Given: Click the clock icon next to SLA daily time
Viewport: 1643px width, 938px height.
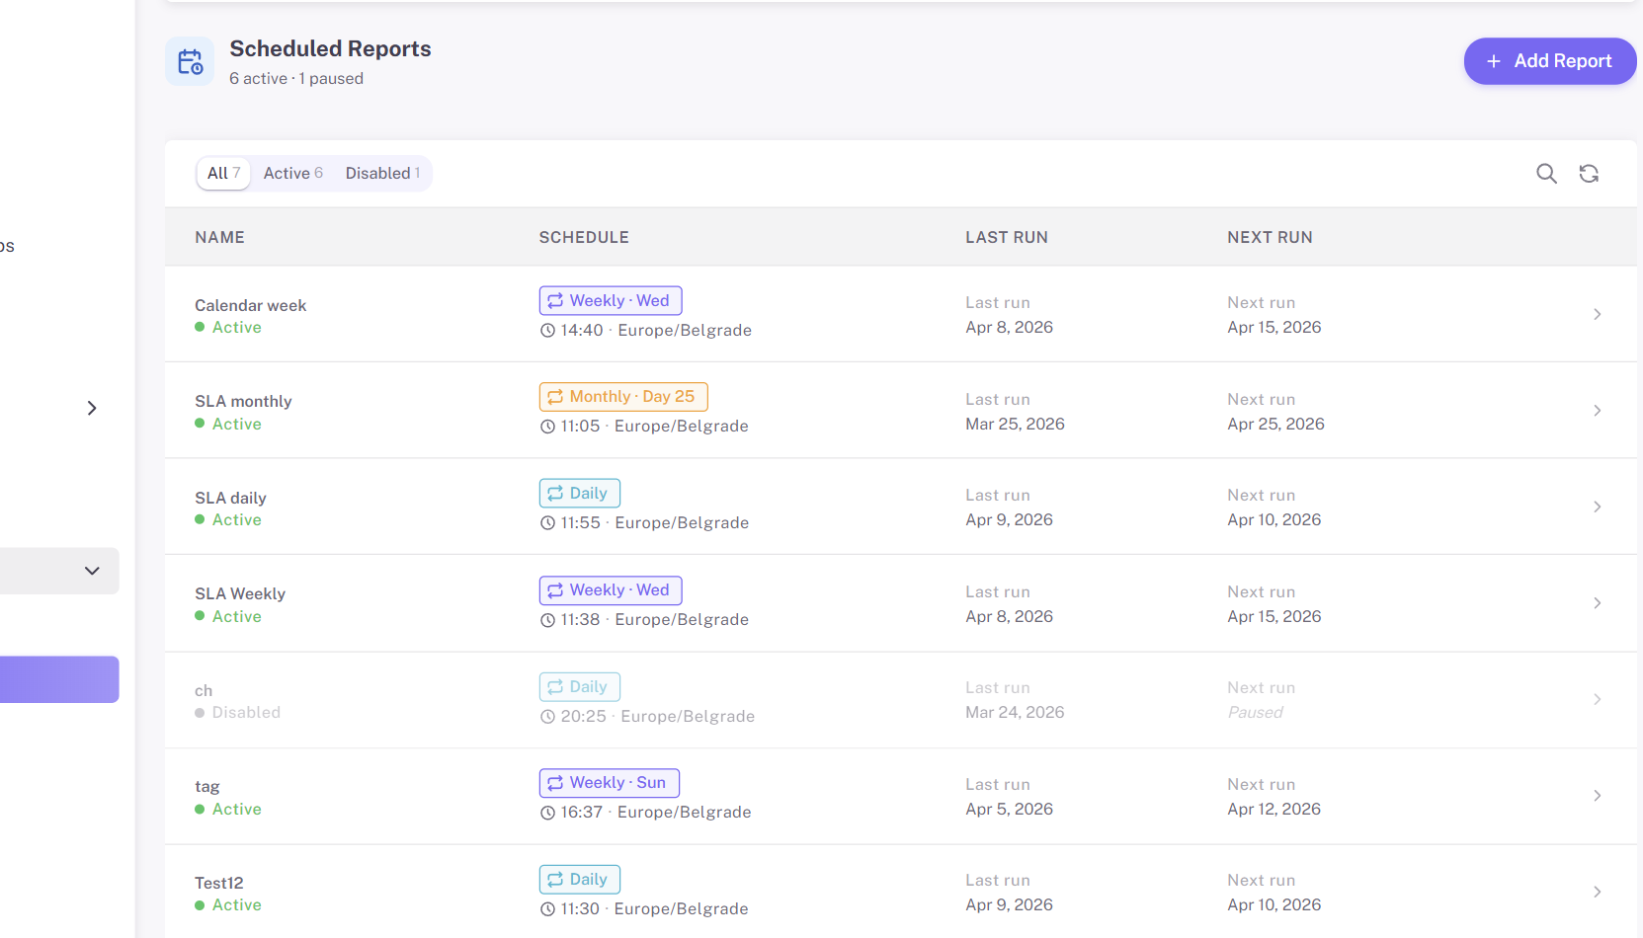Looking at the screenshot, I should click(546, 522).
